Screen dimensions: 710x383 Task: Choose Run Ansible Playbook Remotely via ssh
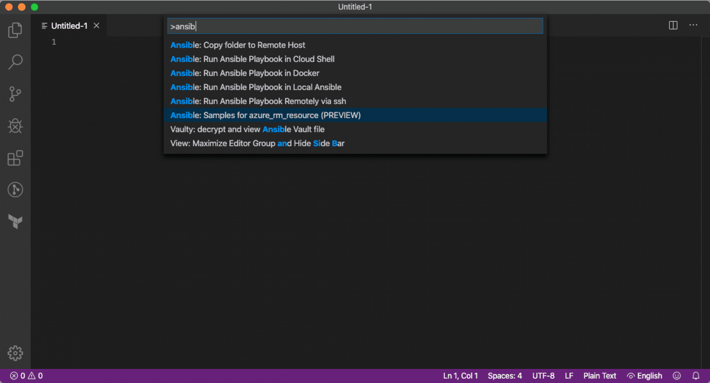point(355,101)
